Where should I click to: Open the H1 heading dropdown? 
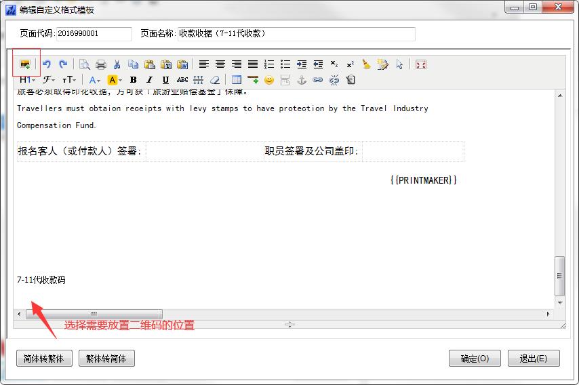(x=28, y=80)
